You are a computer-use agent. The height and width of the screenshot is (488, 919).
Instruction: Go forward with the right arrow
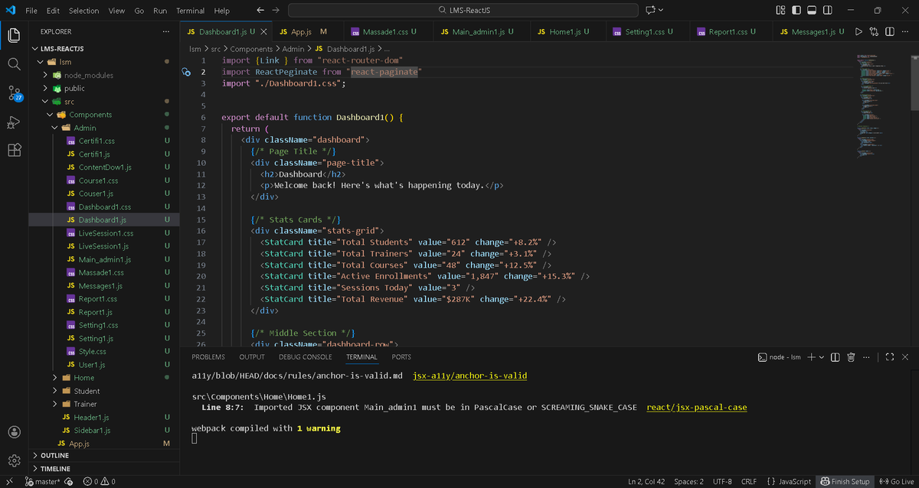(276, 11)
